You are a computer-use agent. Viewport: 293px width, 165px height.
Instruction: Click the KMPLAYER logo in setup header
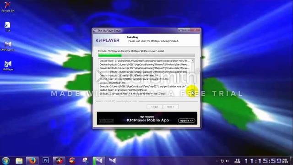(108, 40)
